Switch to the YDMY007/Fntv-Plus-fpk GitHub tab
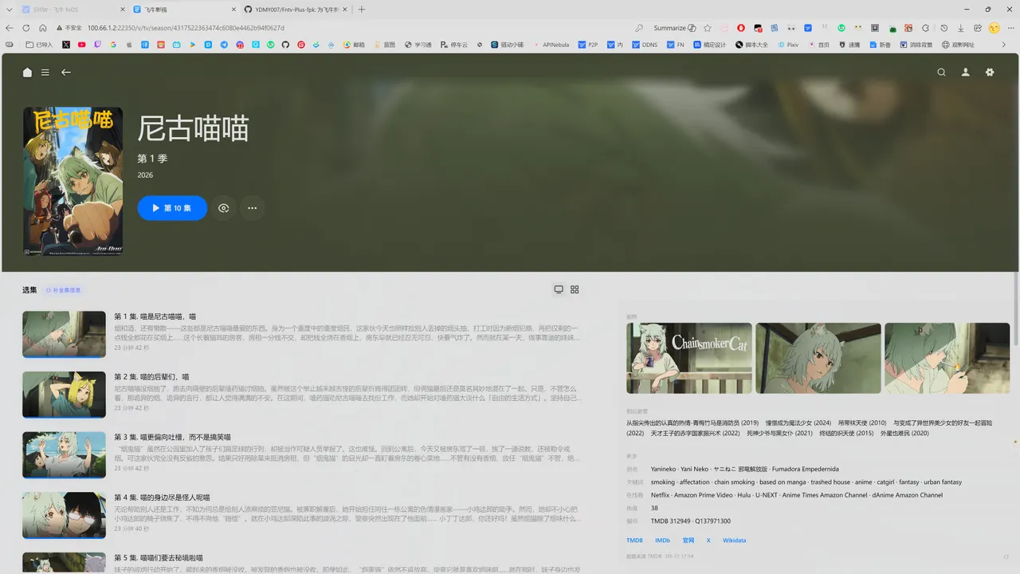 [294, 10]
